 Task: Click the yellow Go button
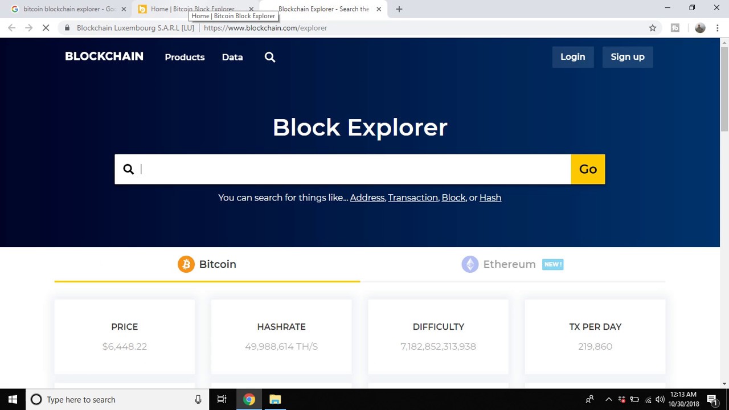pos(588,169)
